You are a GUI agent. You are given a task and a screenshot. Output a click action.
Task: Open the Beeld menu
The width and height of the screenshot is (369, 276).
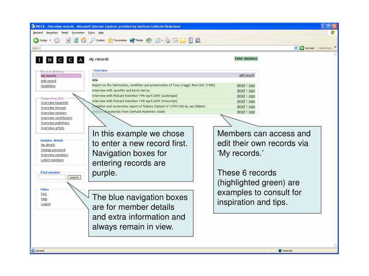[x=65, y=33]
